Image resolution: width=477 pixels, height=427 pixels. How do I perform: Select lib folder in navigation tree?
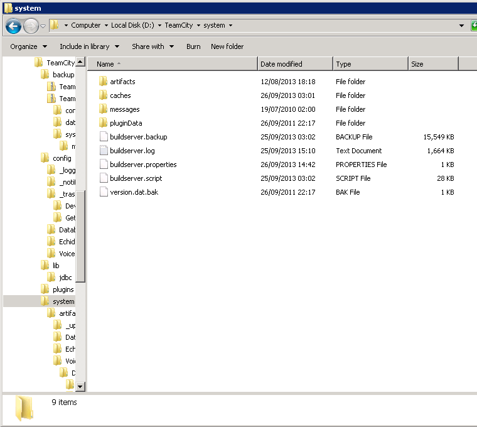(56, 266)
